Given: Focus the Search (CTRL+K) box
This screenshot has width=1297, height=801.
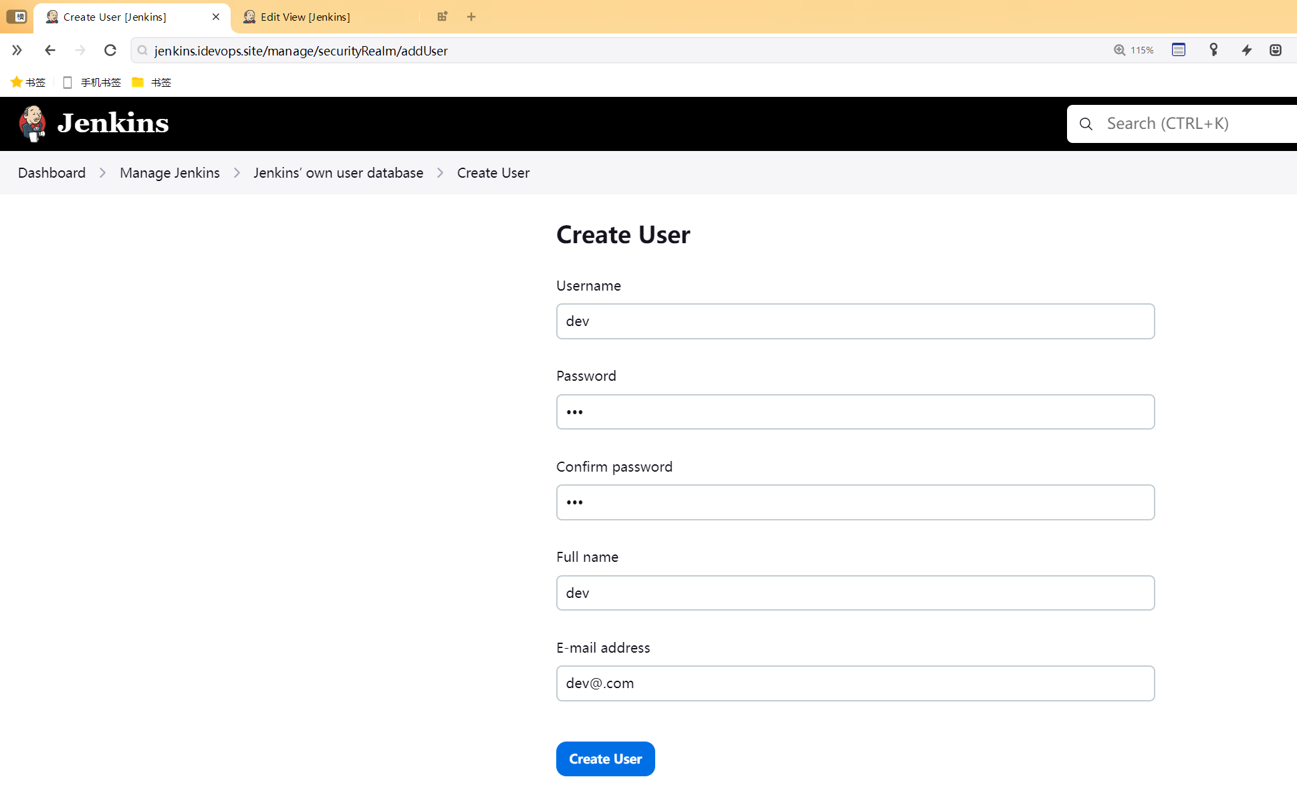Looking at the screenshot, I should coord(1182,124).
